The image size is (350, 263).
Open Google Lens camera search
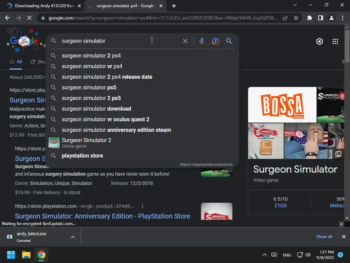point(215,41)
